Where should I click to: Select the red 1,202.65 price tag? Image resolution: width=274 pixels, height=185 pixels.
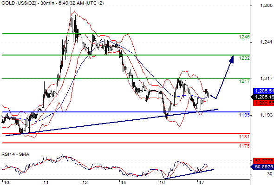264,103
